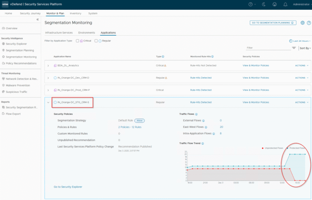Toggle Protected Flows legend in chart
This screenshot has height=200, width=312.
[296, 148]
